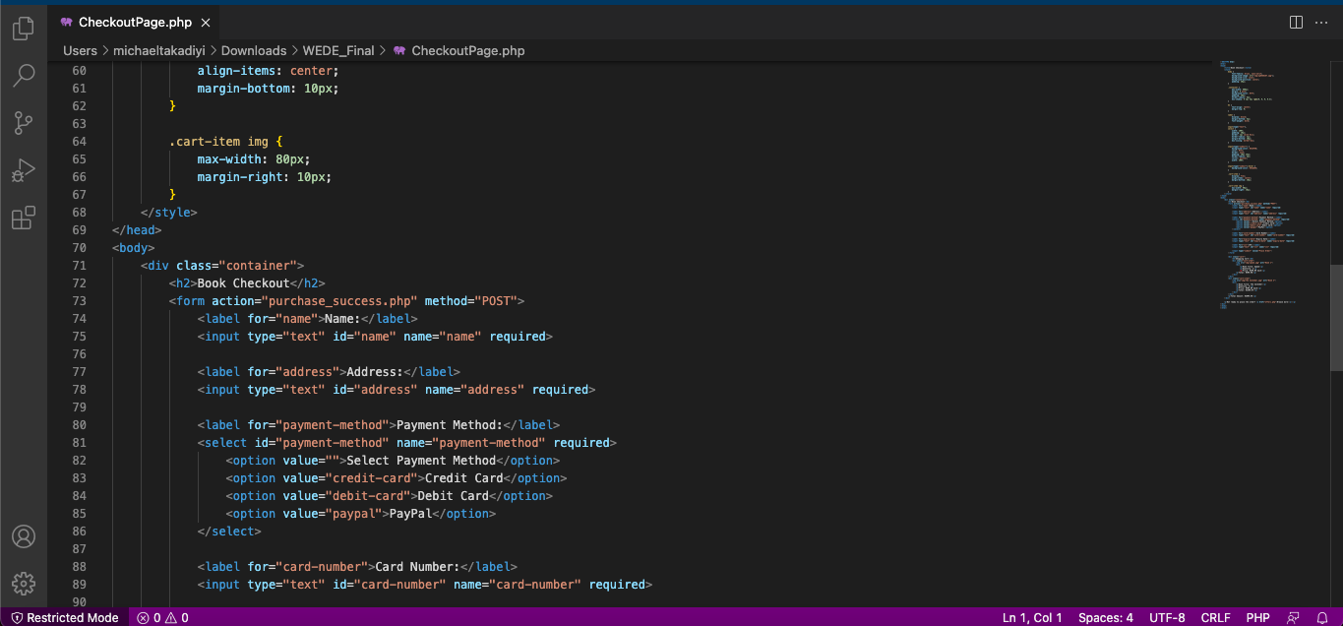
Task: Click the "Address:" label text
Action: (x=375, y=372)
